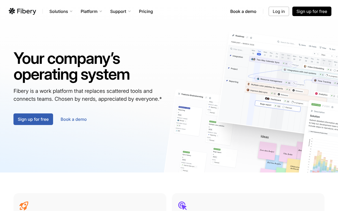
Task: Click the purple cursor-click icon
Action: [x=182, y=206]
